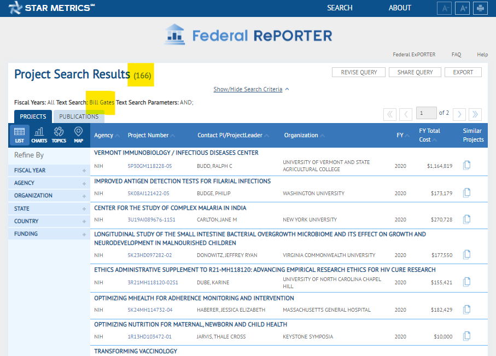This screenshot has height=356, width=496.
Task: Switch to List view
Action: pyautogui.click(x=19, y=135)
